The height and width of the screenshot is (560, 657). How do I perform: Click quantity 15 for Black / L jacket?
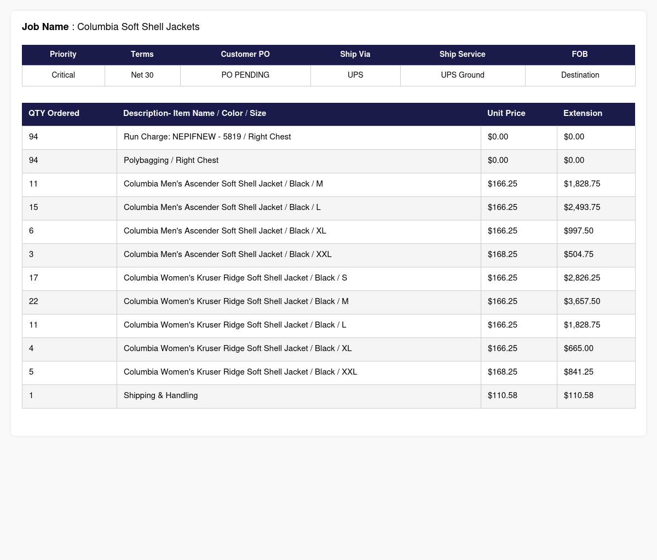point(70,207)
